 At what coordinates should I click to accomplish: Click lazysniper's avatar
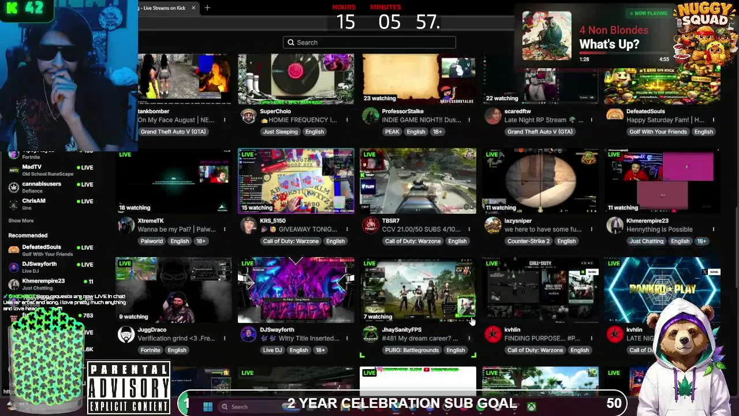click(x=493, y=225)
